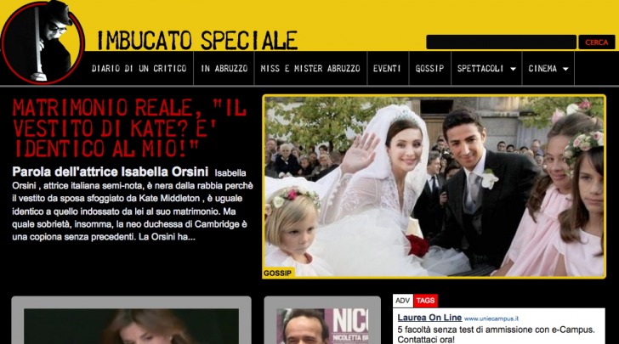The width and height of the screenshot is (619, 344).
Task: Click the Imbucato Speciale hat-man logo
Action: click(43, 42)
